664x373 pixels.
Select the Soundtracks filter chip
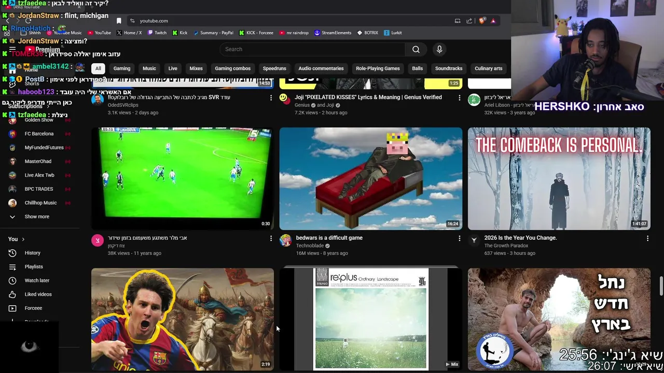coord(449,68)
